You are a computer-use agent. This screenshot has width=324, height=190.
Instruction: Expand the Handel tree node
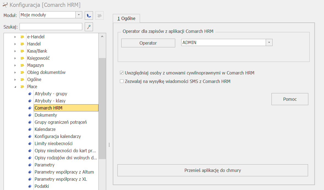point(15,44)
